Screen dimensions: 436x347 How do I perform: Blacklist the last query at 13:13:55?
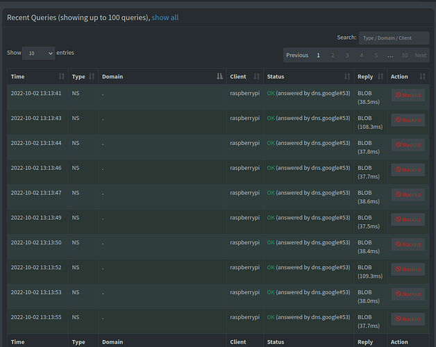tap(408, 319)
